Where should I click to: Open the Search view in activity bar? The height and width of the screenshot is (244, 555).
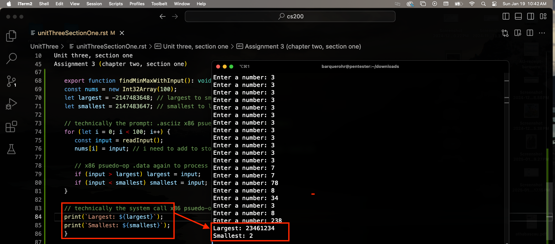pyautogui.click(x=11, y=59)
